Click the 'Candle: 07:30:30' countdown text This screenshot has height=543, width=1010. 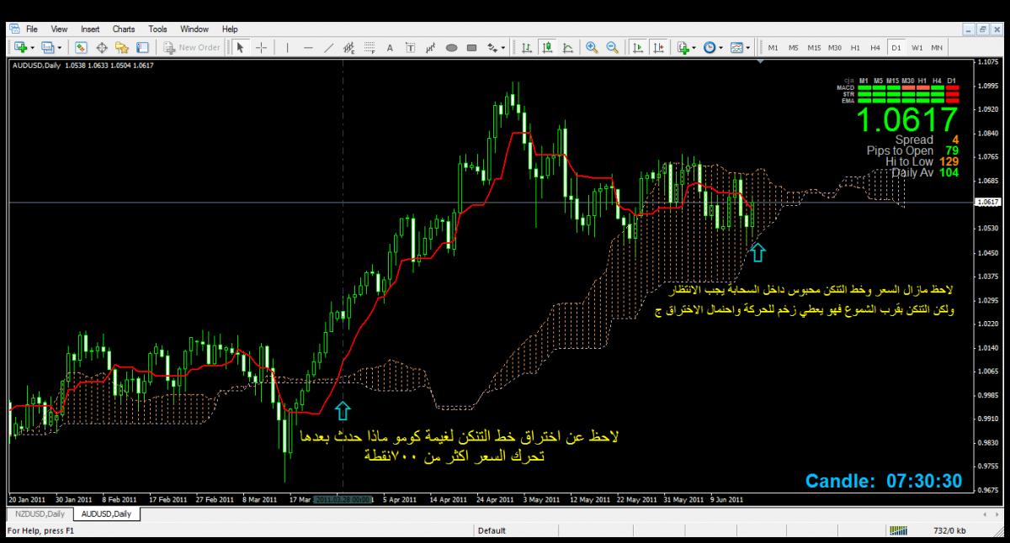click(884, 481)
